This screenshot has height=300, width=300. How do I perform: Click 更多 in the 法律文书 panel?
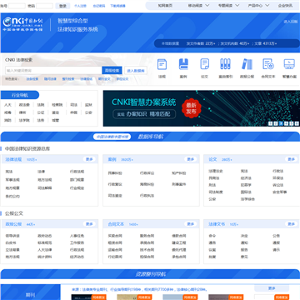291,224
